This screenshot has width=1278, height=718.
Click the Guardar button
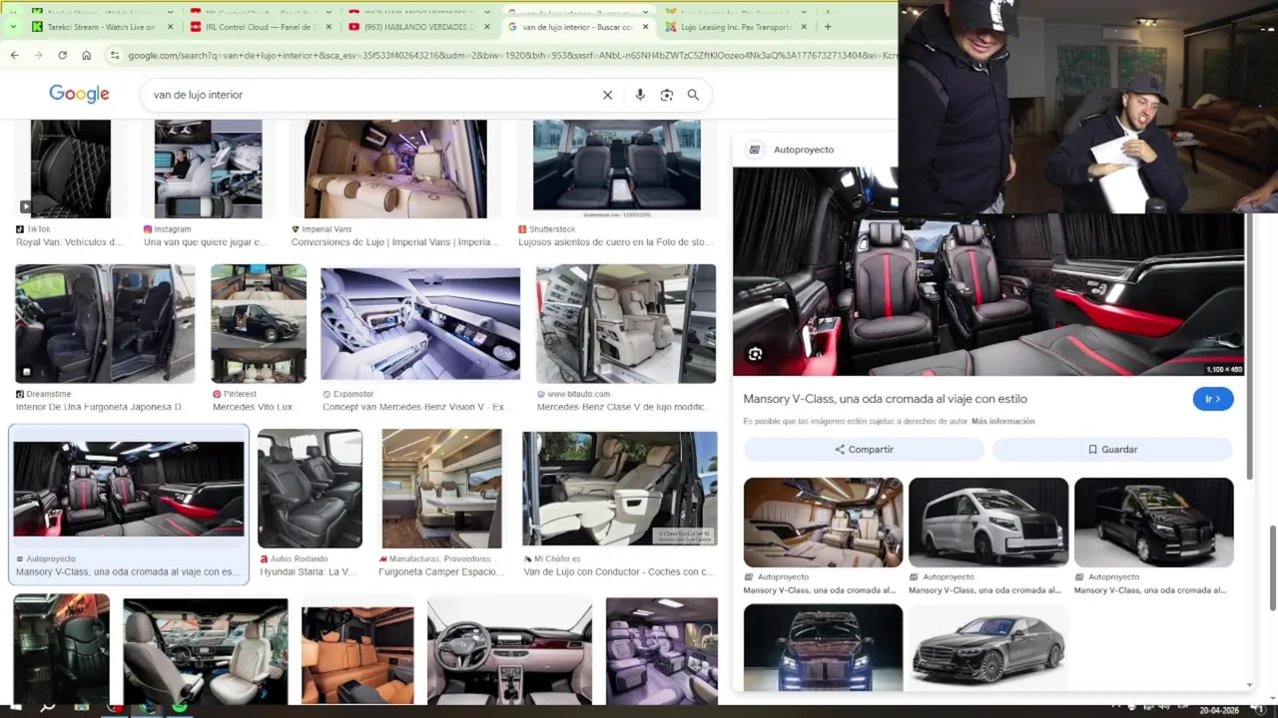tap(1112, 450)
